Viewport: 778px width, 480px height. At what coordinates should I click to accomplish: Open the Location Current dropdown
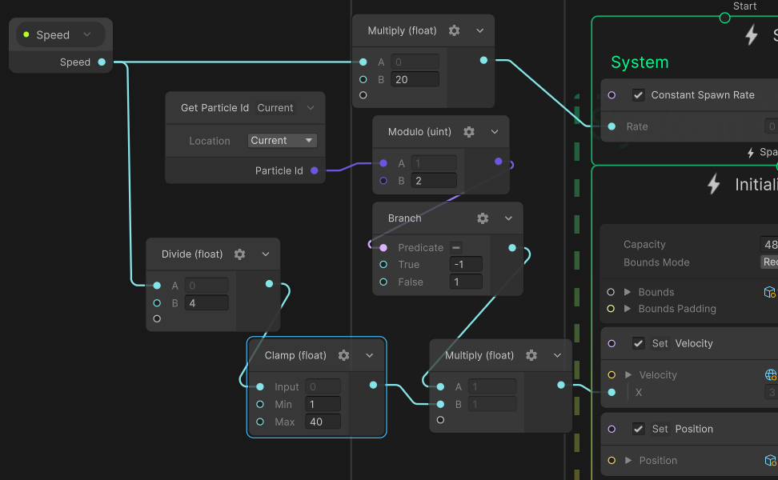click(x=283, y=141)
